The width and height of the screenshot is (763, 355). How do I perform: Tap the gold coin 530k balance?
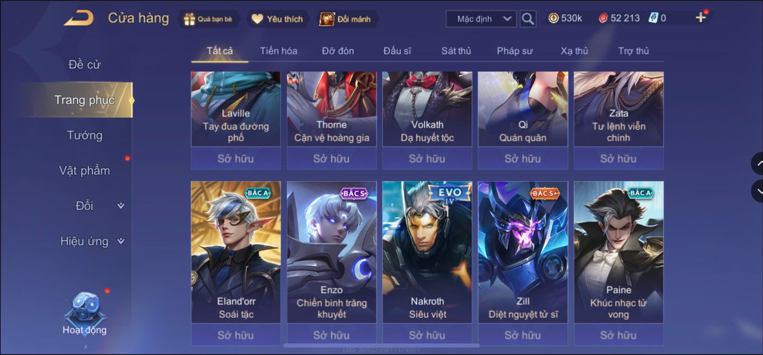565,18
